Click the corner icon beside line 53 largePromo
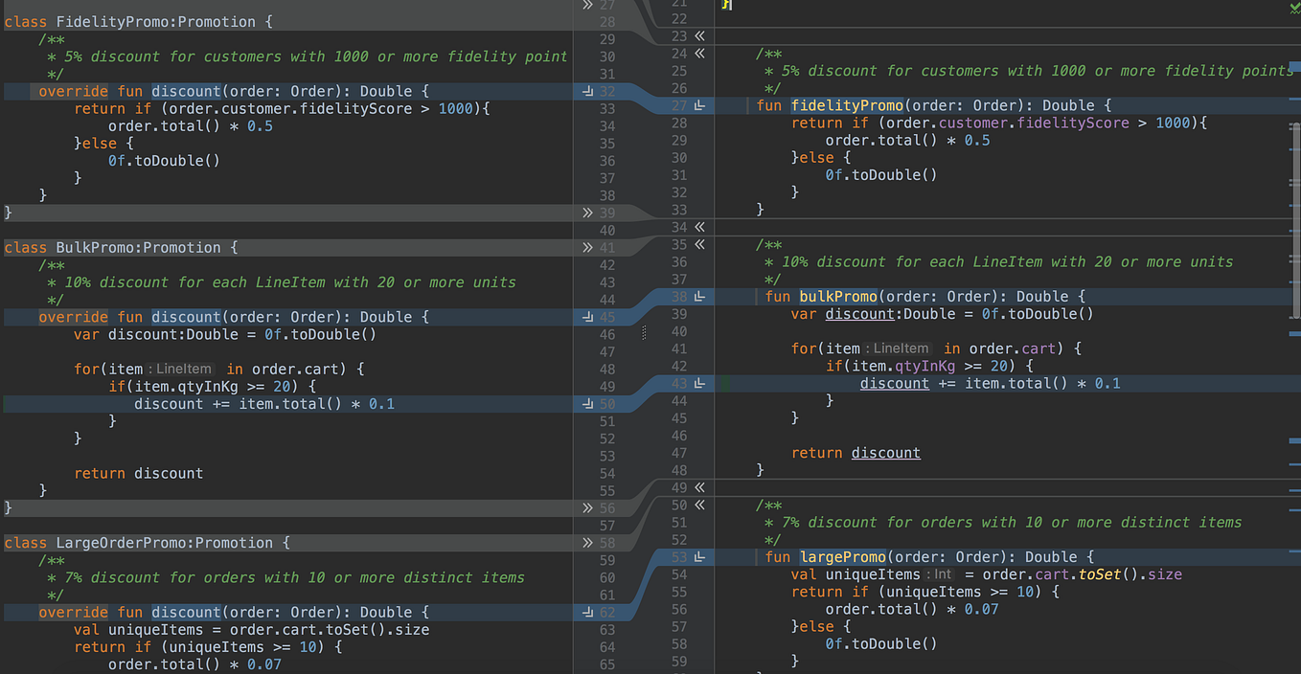Screen dimensions: 1301x674 coord(700,557)
